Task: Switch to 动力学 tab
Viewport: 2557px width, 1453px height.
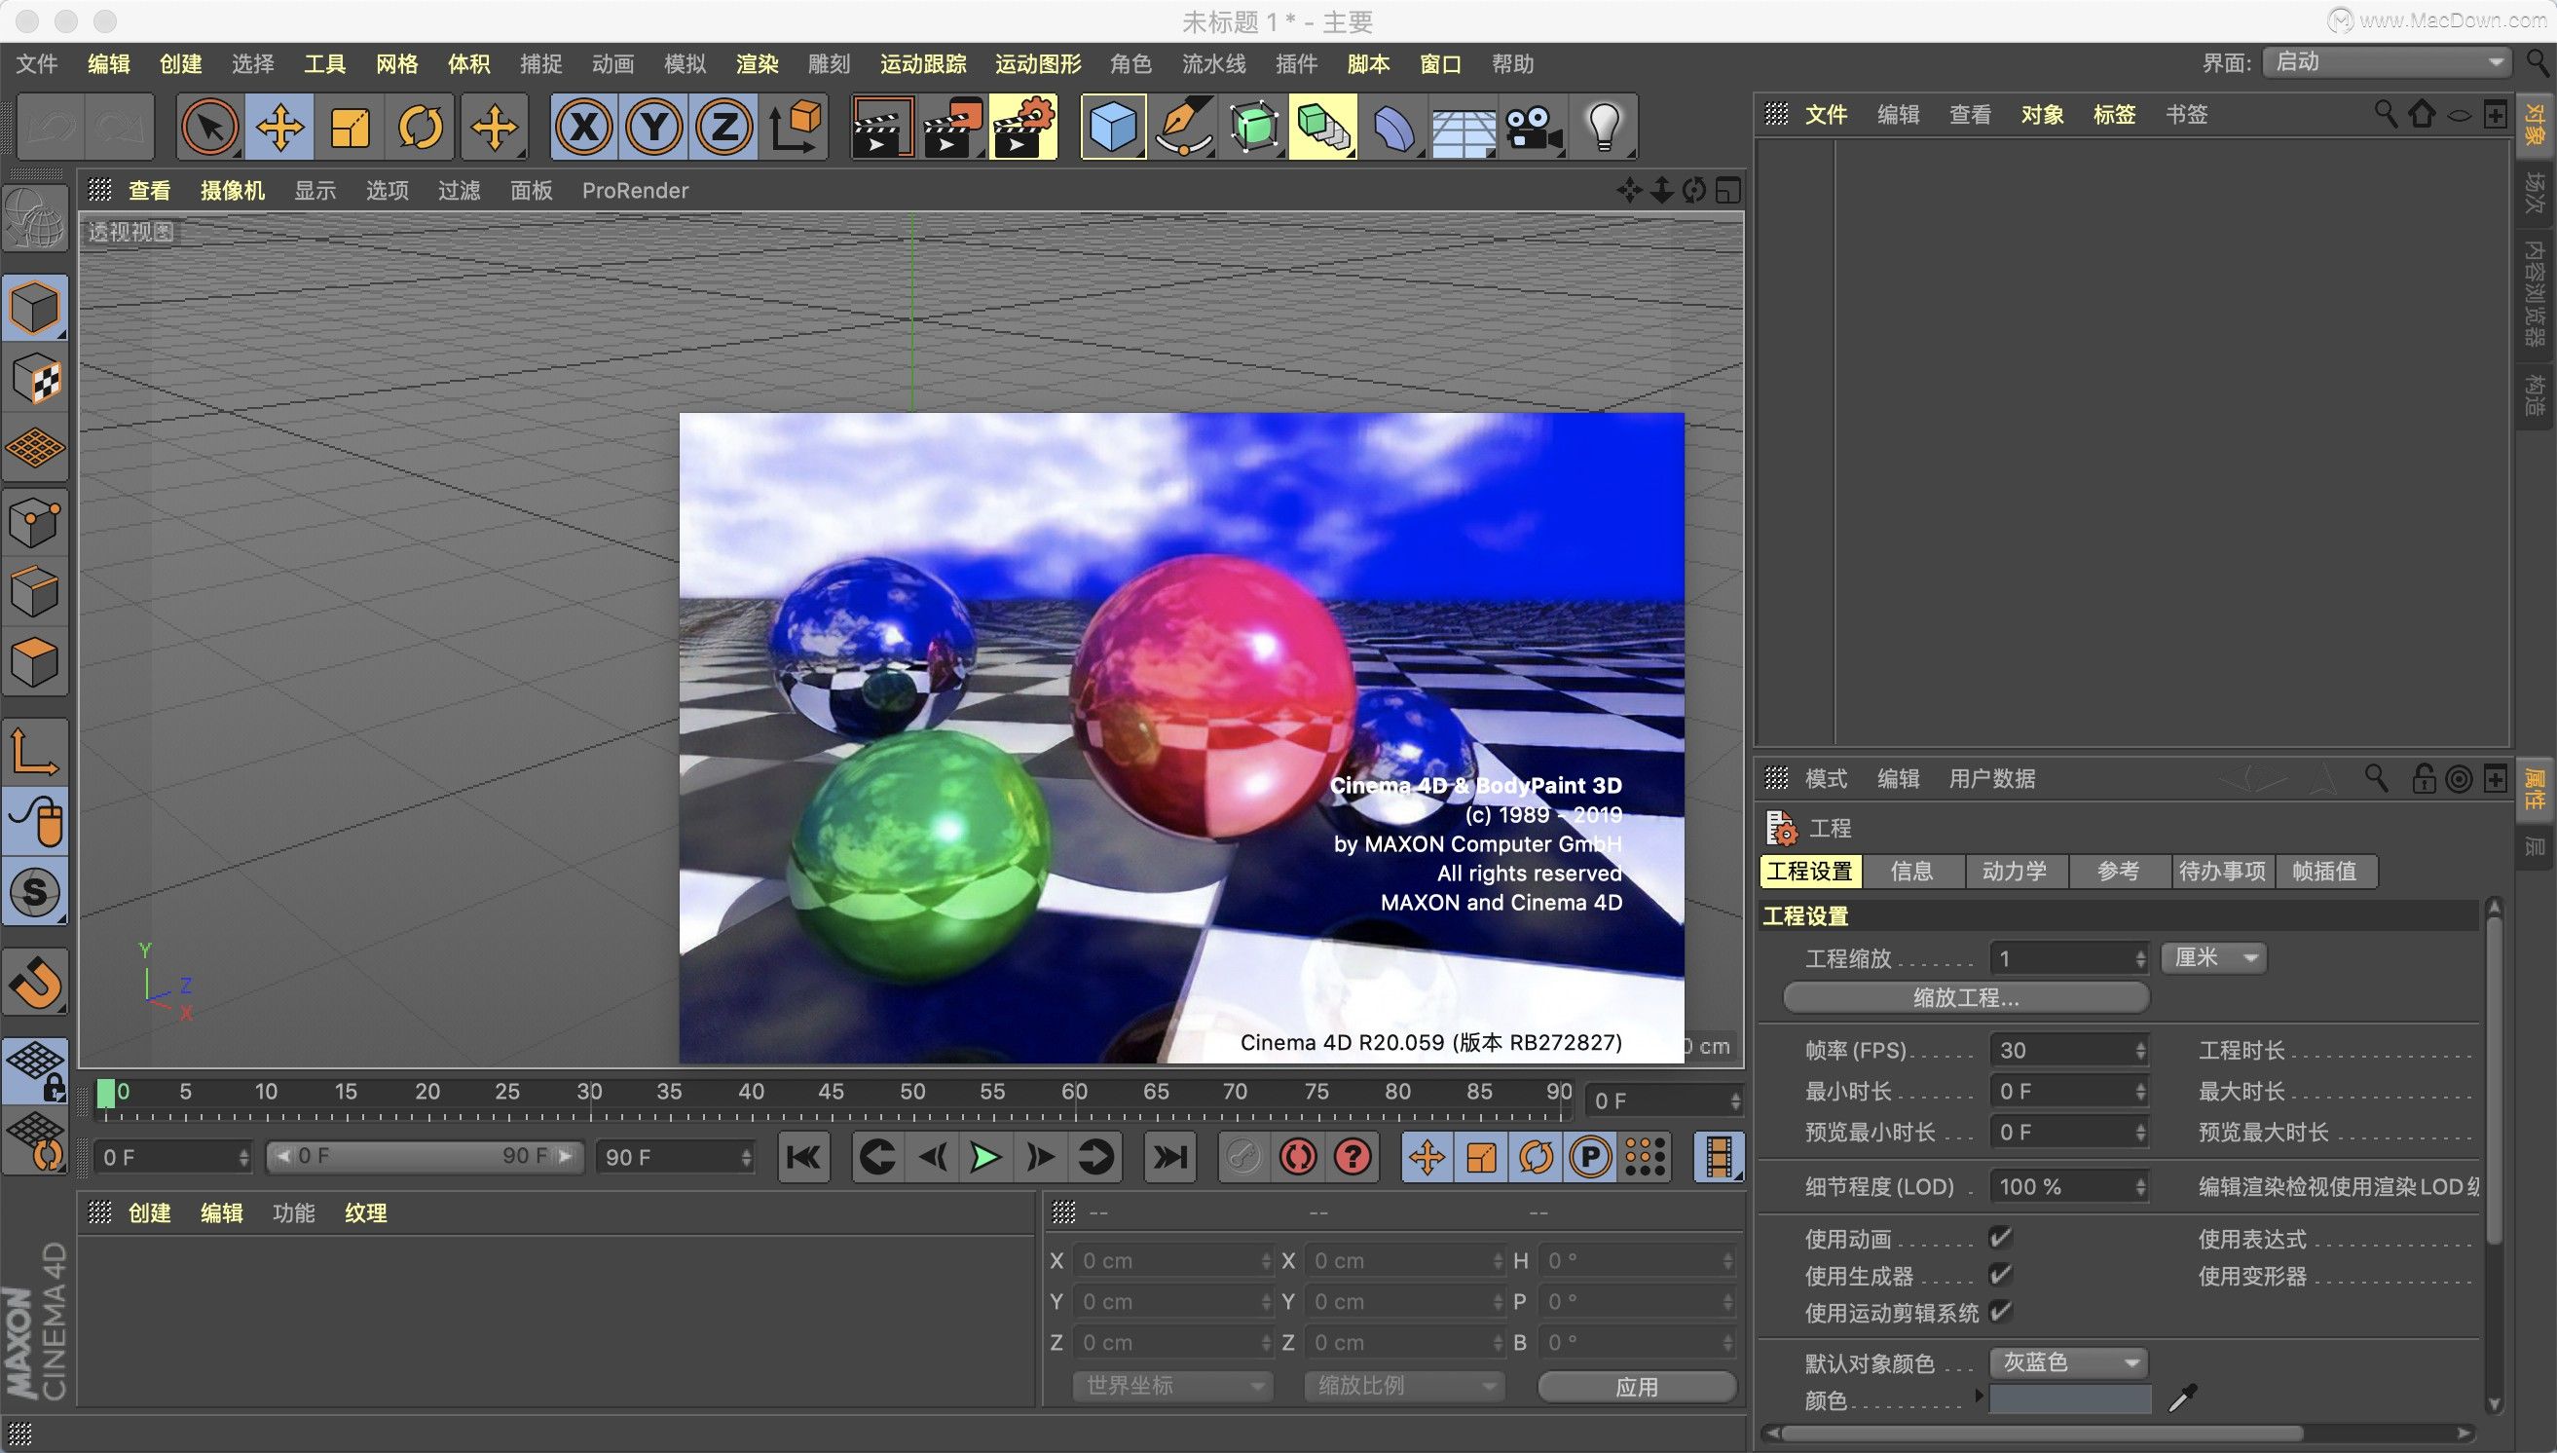Action: point(2015,872)
